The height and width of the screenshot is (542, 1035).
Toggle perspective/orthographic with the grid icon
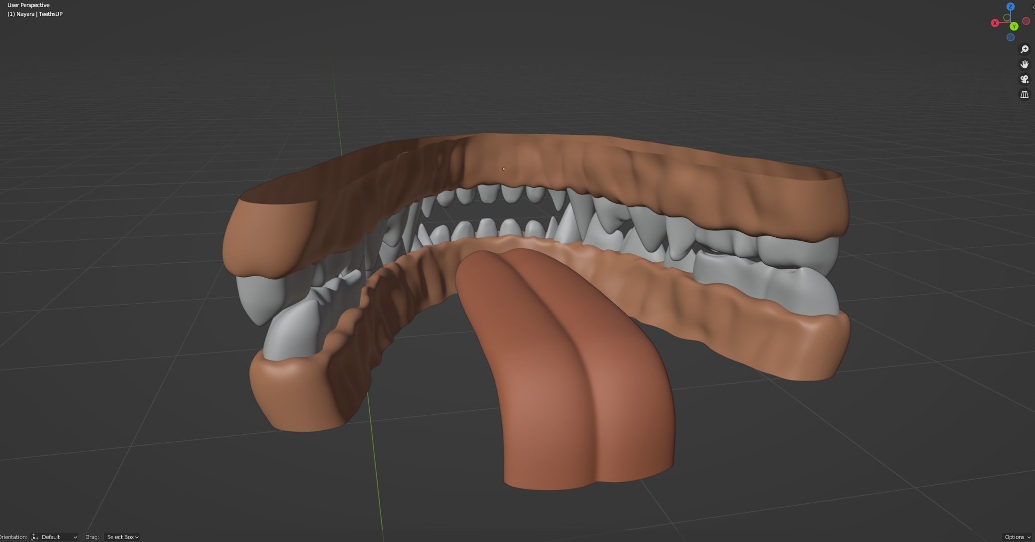(x=1024, y=94)
